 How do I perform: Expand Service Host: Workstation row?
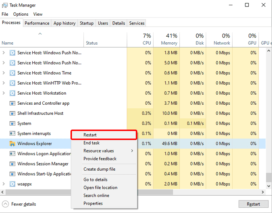(x=4, y=93)
